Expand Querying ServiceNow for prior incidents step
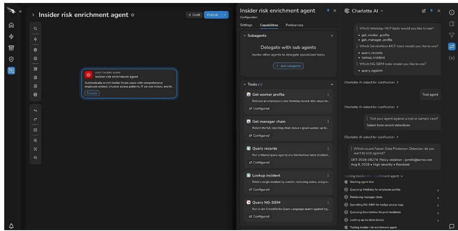The width and height of the screenshot is (458, 231). click(438, 213)
